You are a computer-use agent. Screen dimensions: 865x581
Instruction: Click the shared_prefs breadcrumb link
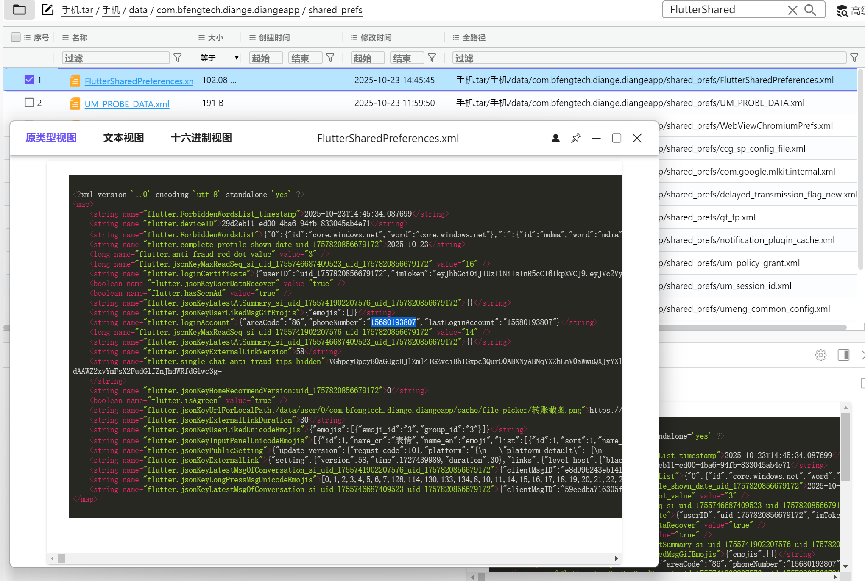(335, 10)
